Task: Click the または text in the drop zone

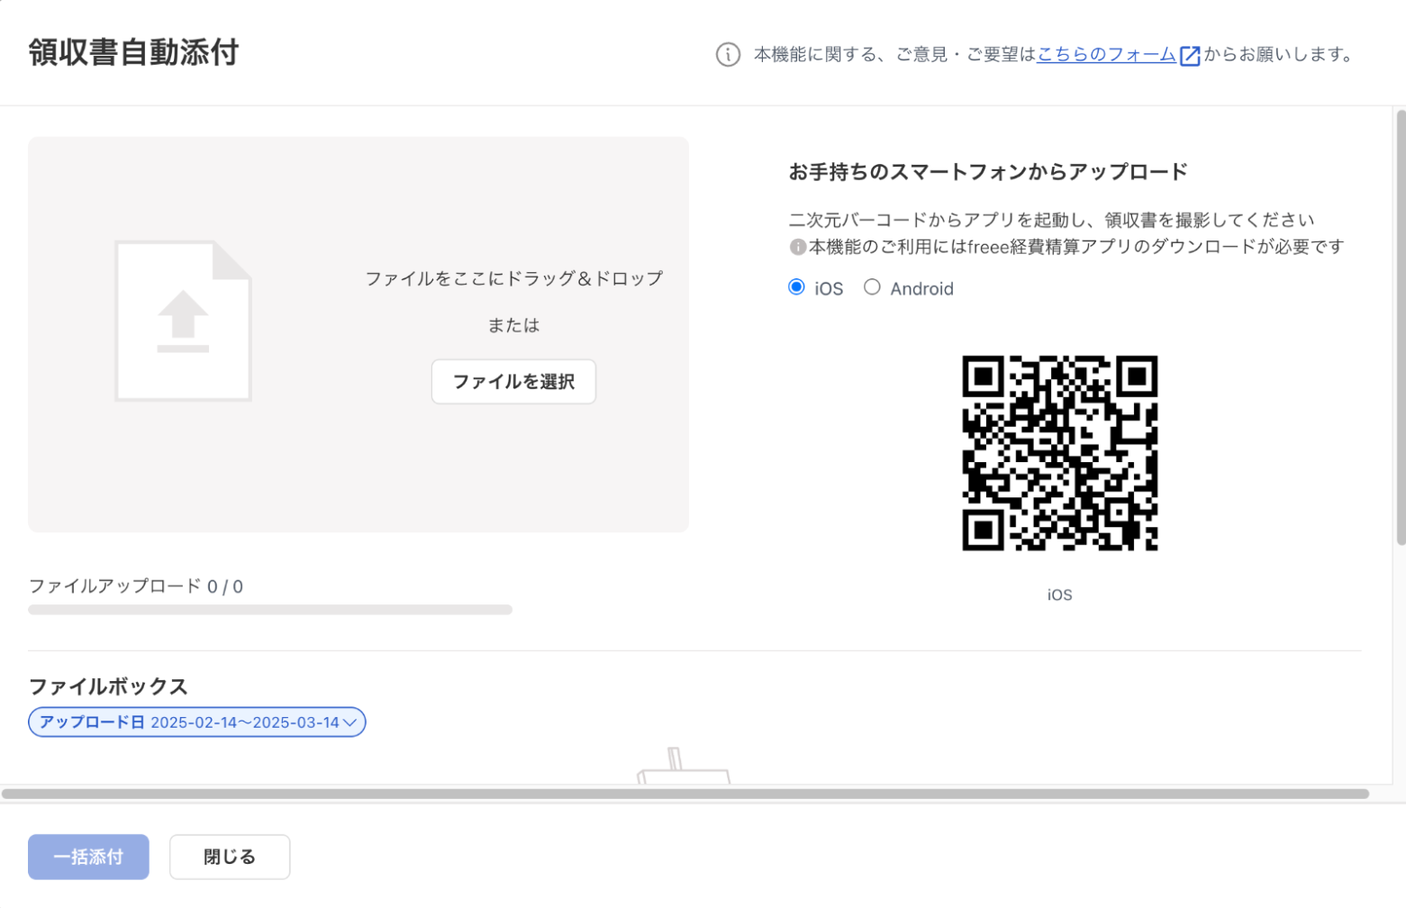Action: (513, 325)
